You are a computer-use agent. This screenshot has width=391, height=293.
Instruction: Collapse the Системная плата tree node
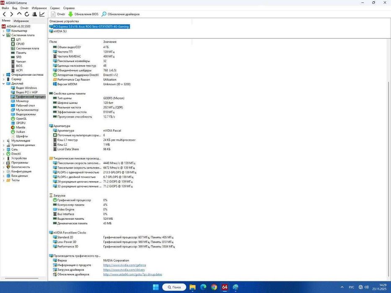tap(3, 36)
